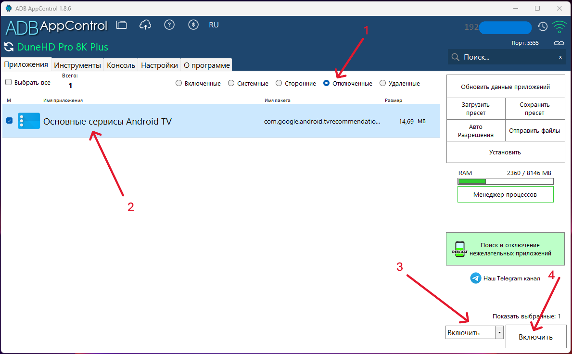
Task: Sort by Имя приложения column header
Action: (x=63, y=100)
